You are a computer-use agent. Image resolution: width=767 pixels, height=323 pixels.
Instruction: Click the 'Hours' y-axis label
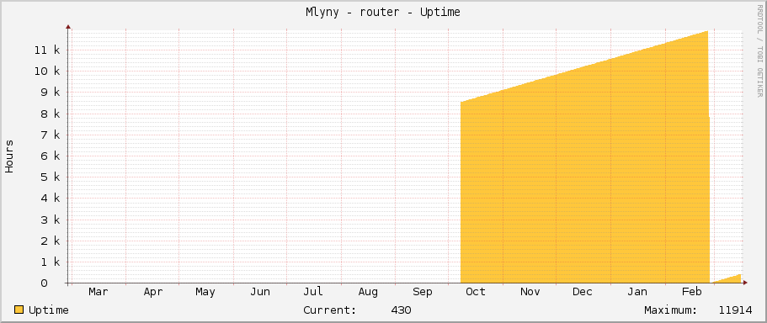[x=9, y=156]
